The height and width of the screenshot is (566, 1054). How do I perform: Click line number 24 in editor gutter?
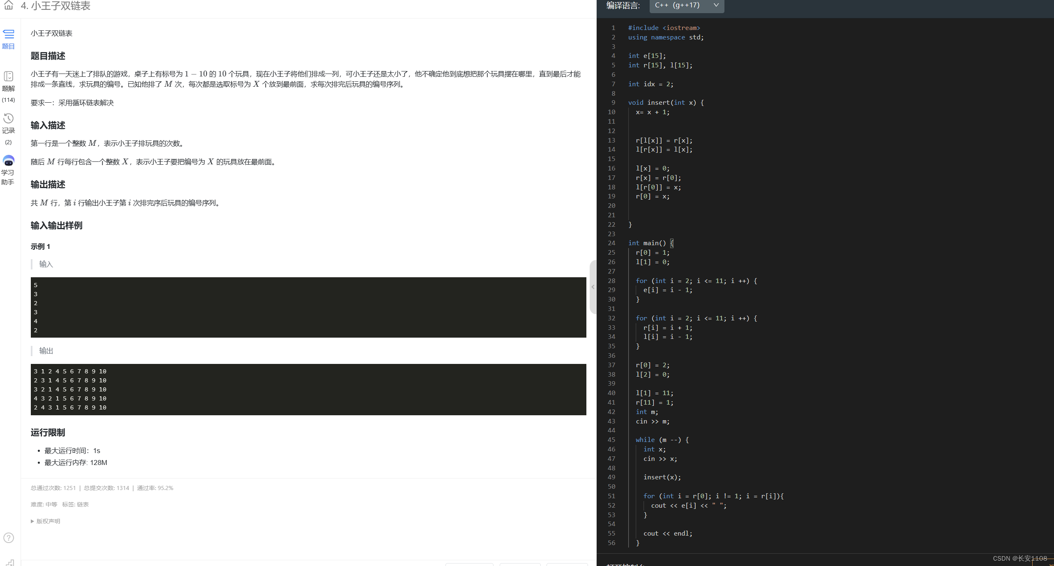611,243
